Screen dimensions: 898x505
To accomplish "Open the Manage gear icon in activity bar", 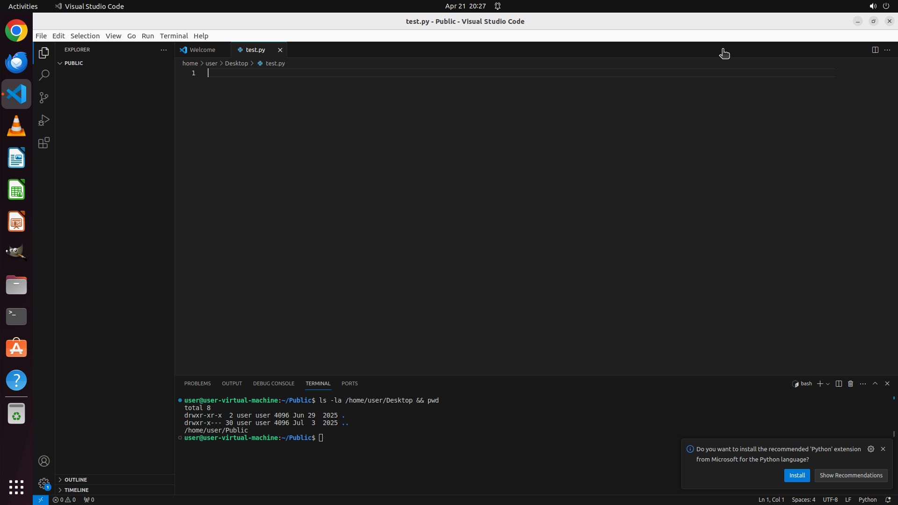I will (44, 483).
